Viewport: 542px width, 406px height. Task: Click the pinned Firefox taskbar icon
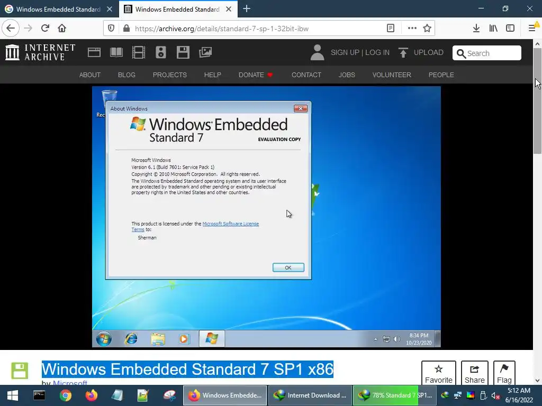tap(91, 395)
